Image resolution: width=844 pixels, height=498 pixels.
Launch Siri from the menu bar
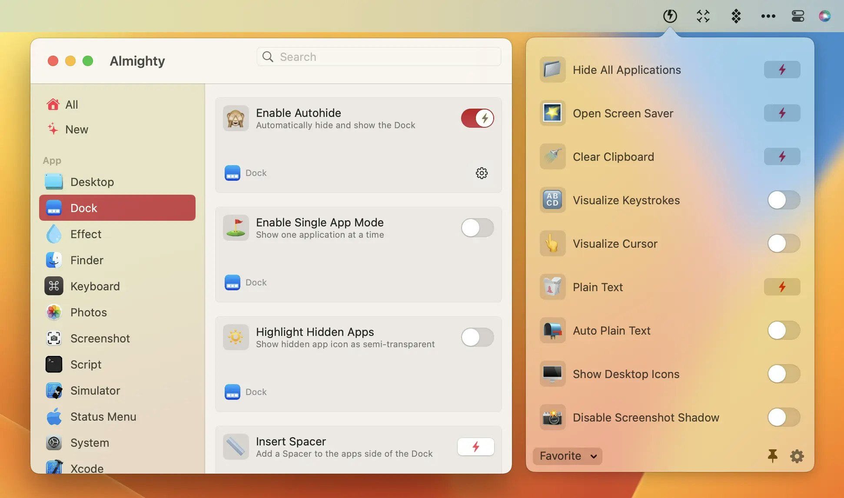point(824,16)
